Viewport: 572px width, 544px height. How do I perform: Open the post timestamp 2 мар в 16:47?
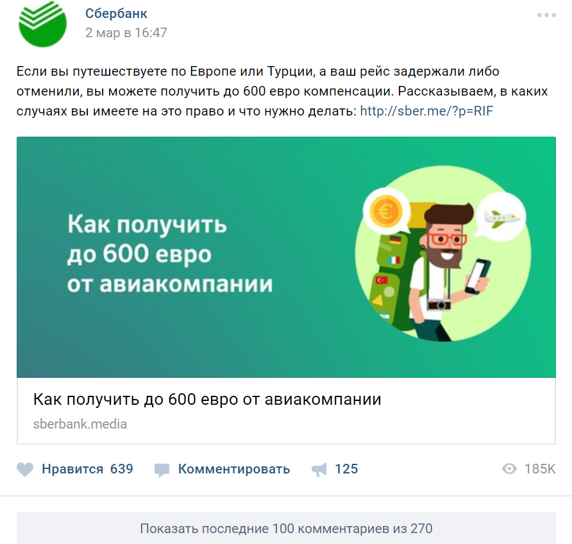126,33
